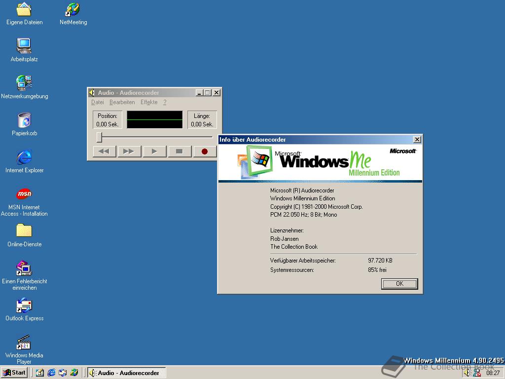Viewport: 505px width, 379px height.
Task: Click the red record button in Audiorecorder
Action: point(205,151)
